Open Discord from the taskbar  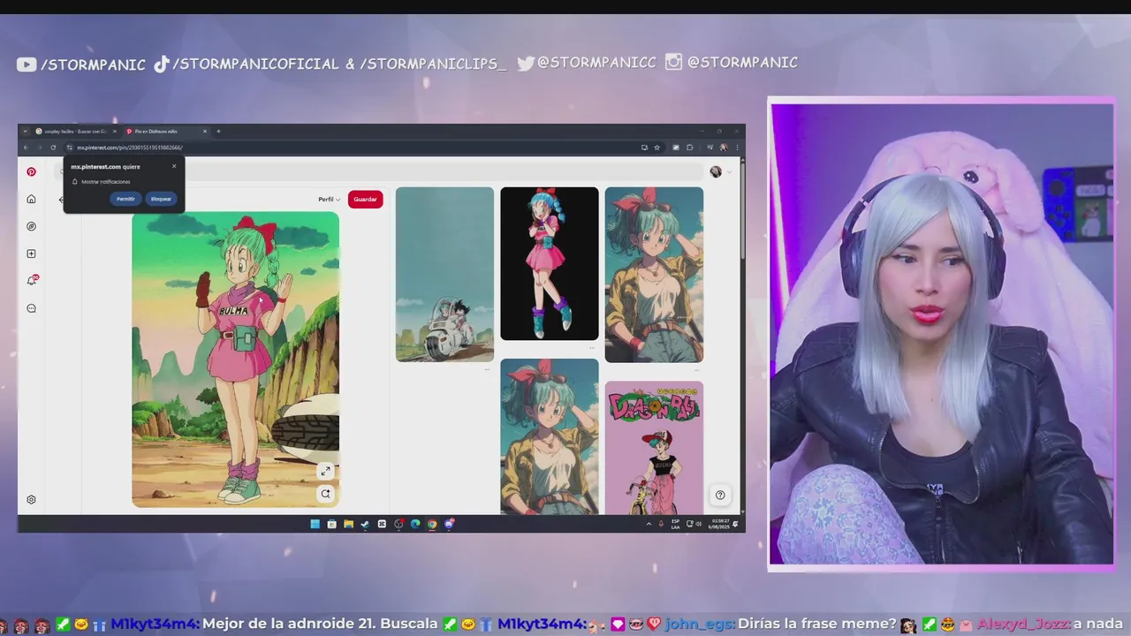(449, 524)
